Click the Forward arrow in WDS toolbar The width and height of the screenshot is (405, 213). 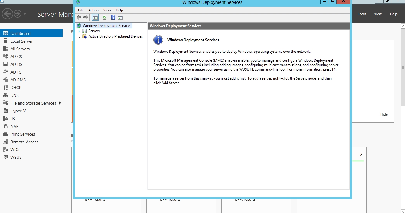[86, 18]
